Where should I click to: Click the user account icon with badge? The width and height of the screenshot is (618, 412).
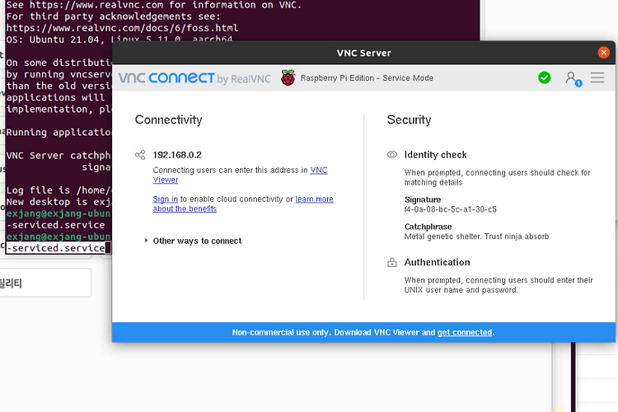573,78
